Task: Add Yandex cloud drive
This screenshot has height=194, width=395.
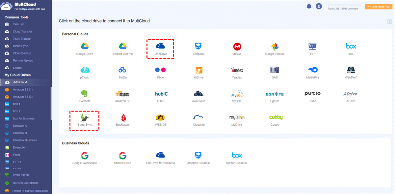Action: 237,73
